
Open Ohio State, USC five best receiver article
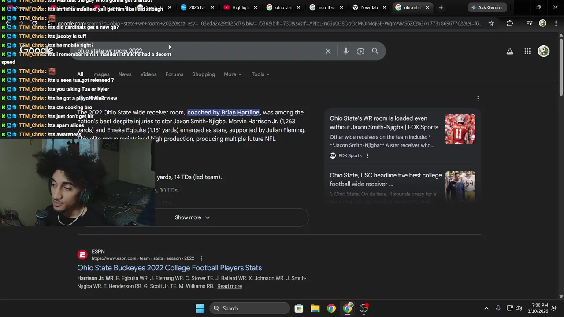[386, 180]
